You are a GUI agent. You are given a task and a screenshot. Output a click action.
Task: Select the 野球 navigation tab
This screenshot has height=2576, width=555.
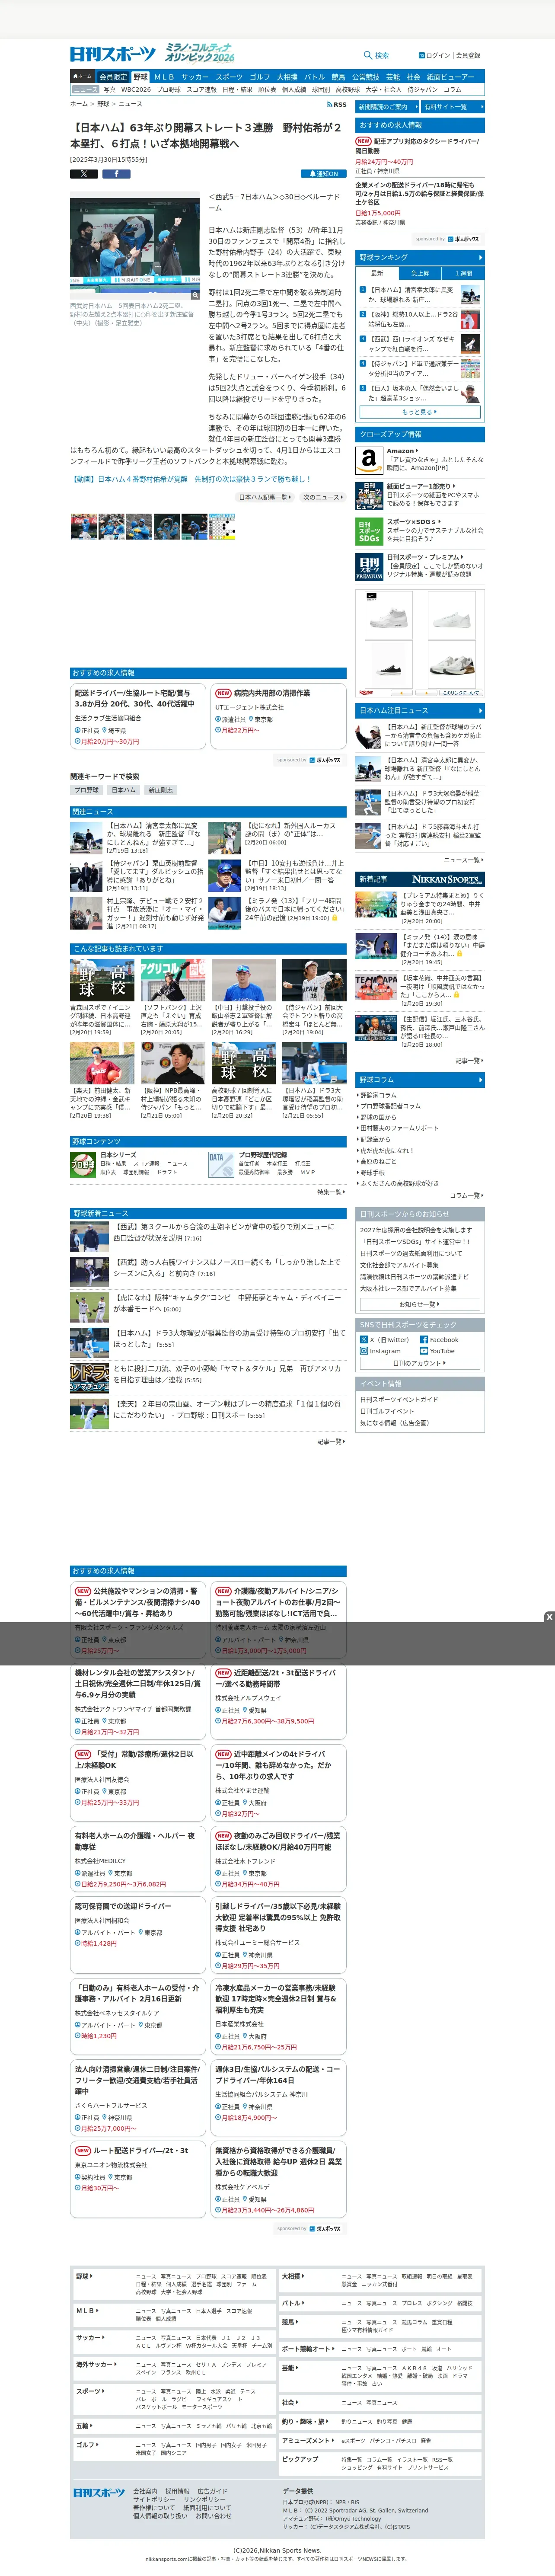coord(140,76)
